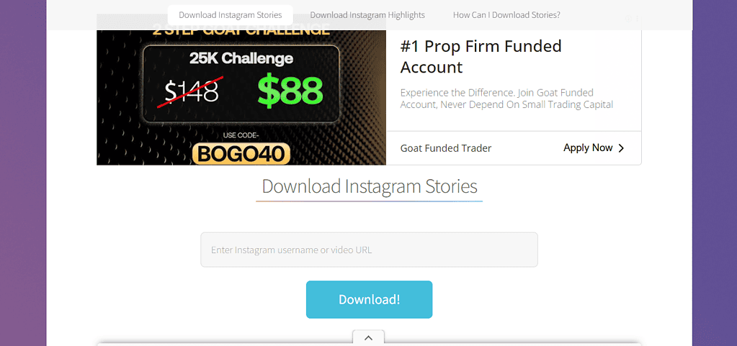The width and height of the screenshot is (737, 346).
Task: Open the Download Instagram Highlights tab
Action: pyautogui.click(x=367, y=14)
